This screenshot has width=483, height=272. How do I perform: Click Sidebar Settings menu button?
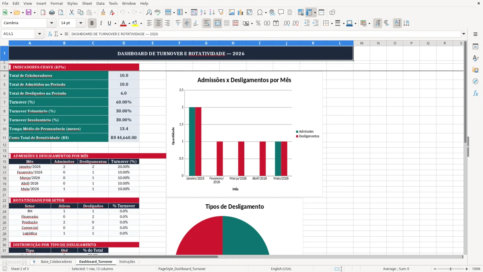click(x=475, y=34)
